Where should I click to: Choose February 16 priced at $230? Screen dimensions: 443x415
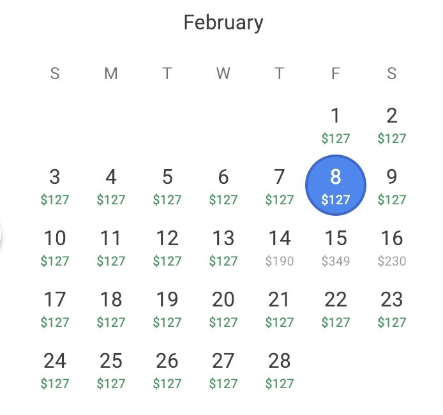(x=392, y=247)
